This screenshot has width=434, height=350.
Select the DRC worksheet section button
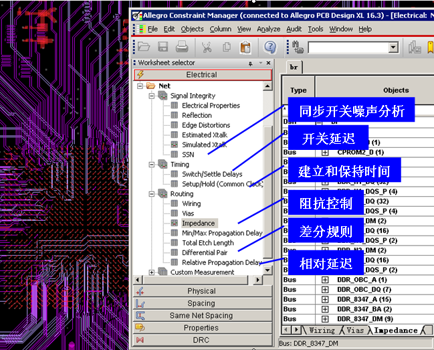[203, 340]
